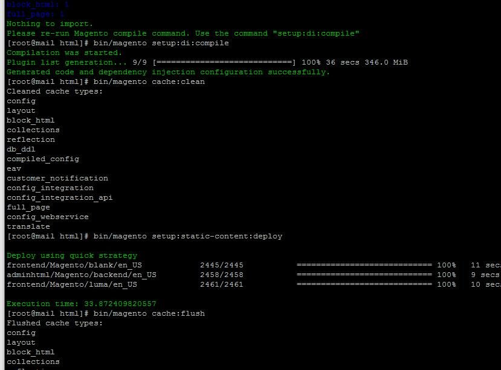Click the "frontend/Magento/blank/en_US" theme path
The height and width of the screenshot is (370, 501).
[71, 265]
